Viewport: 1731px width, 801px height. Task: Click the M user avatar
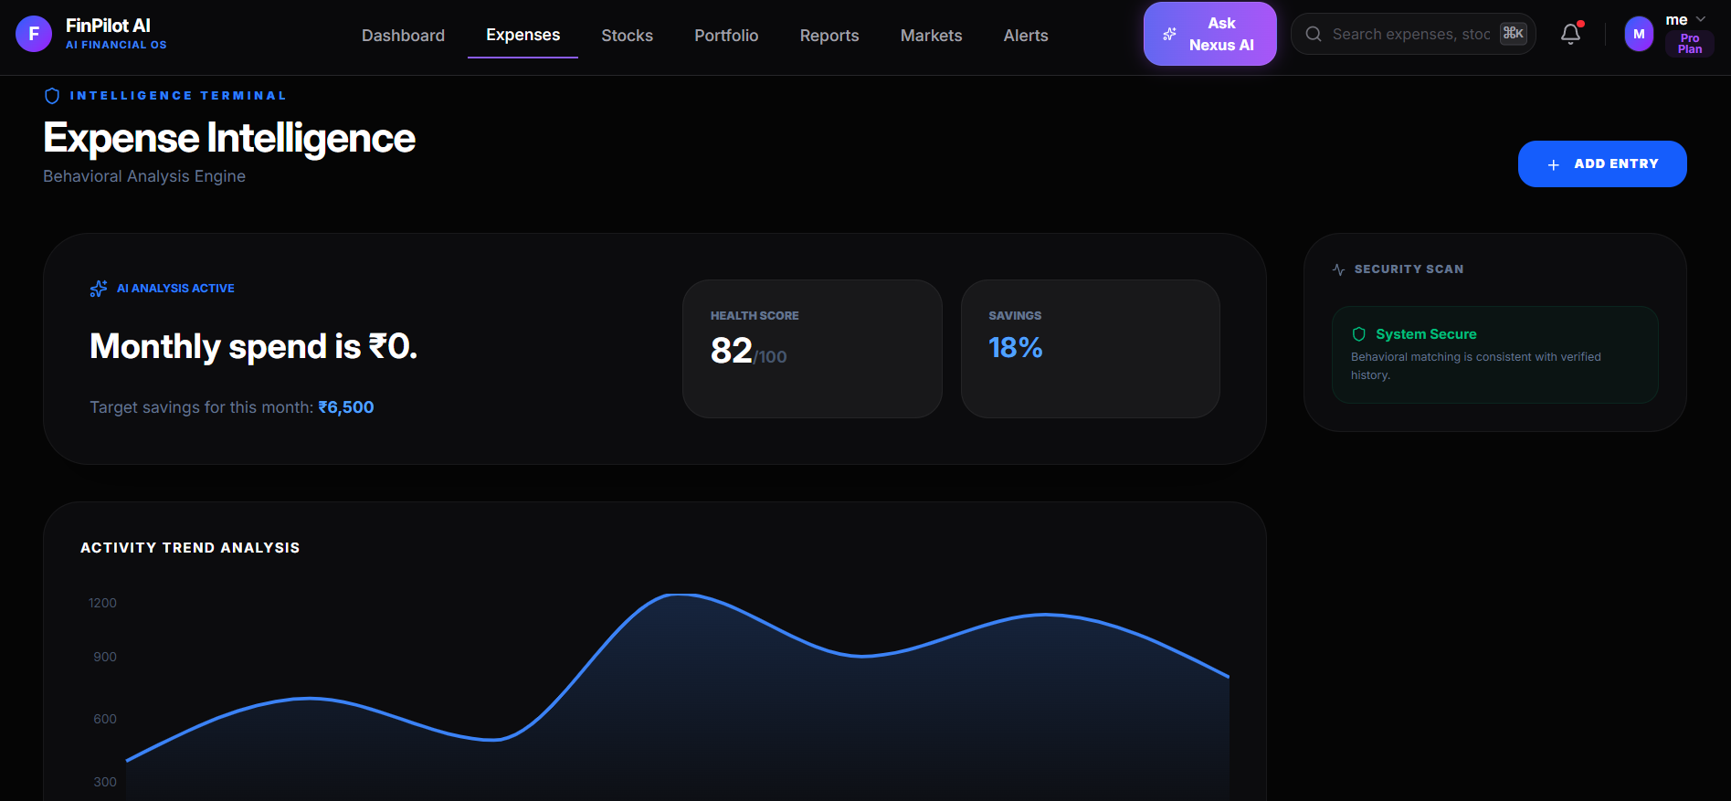coord(1639,34)
